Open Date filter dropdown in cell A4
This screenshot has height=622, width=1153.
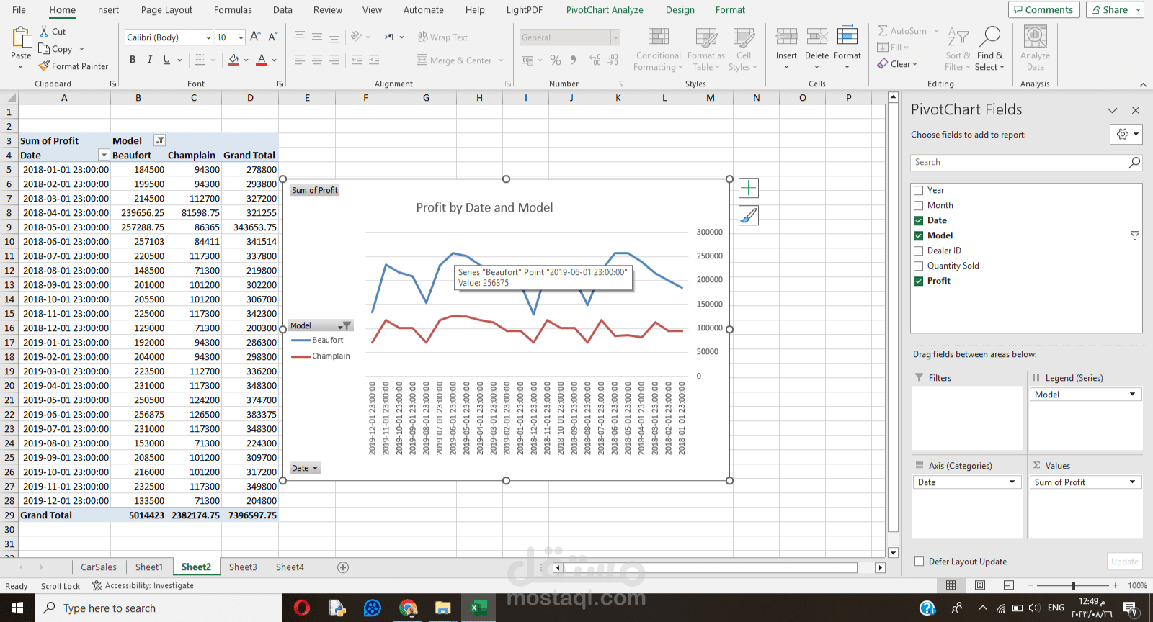pyautogui.click(x=104, y=155)
